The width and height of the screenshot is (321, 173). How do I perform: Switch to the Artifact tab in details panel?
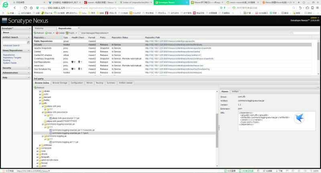pyautogui.click(x=235, y=91)
